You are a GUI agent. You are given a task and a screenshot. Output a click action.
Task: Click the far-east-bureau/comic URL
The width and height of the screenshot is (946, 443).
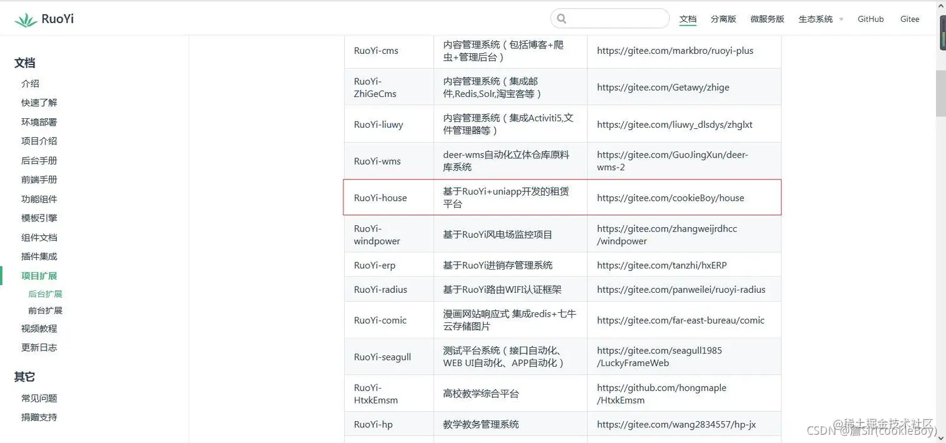pos(681,320)
